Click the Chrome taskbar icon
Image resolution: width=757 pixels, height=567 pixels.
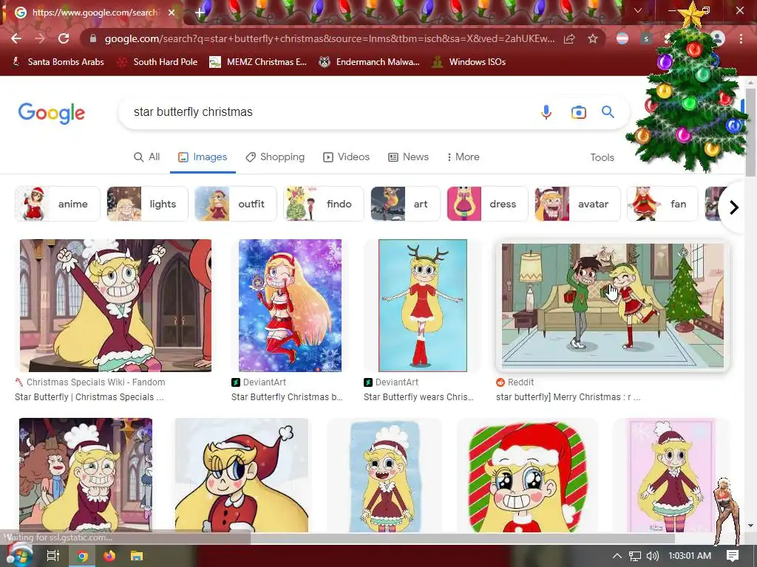point(83,556)
